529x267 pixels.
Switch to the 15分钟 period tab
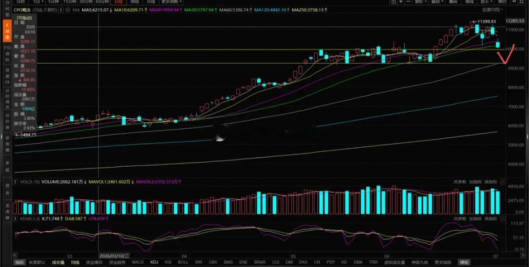[71, 2]
